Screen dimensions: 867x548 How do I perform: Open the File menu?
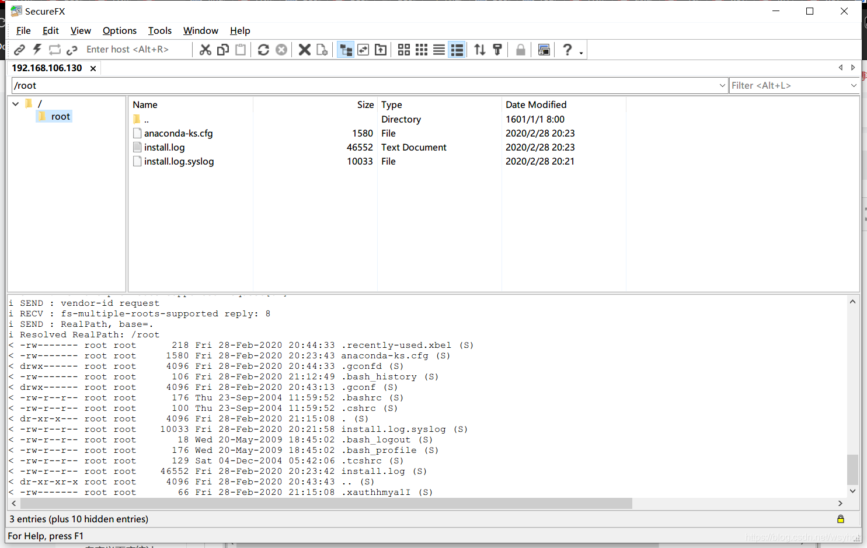(x=23, y=30)
